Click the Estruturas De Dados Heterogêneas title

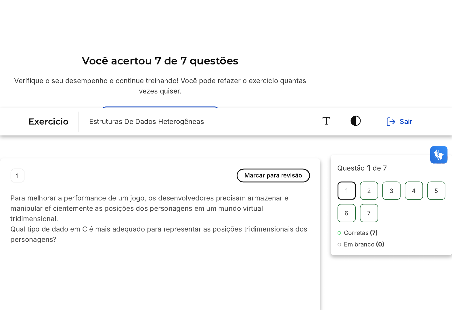coord(146,122)
